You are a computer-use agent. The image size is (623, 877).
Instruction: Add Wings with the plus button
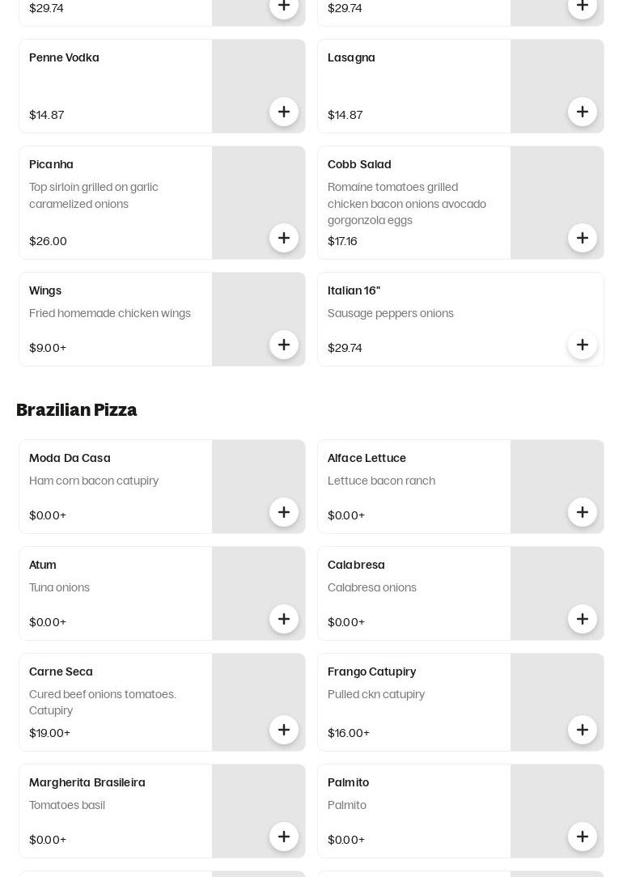pos(284,345)
